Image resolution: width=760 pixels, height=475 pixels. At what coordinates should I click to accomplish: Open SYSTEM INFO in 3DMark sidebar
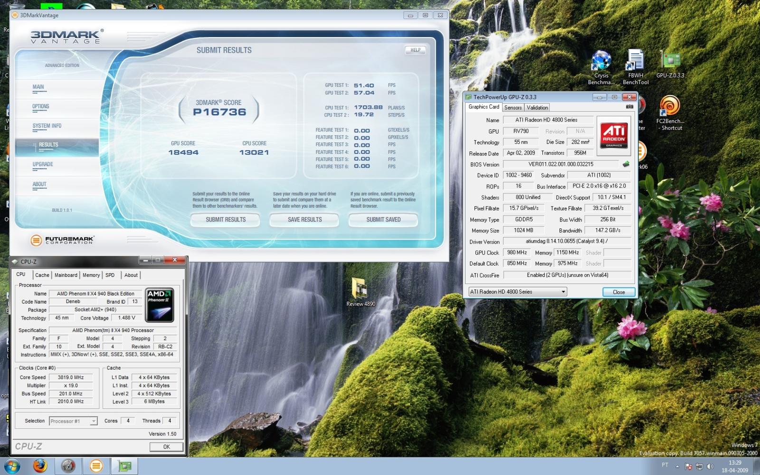[x=47, y=126]
